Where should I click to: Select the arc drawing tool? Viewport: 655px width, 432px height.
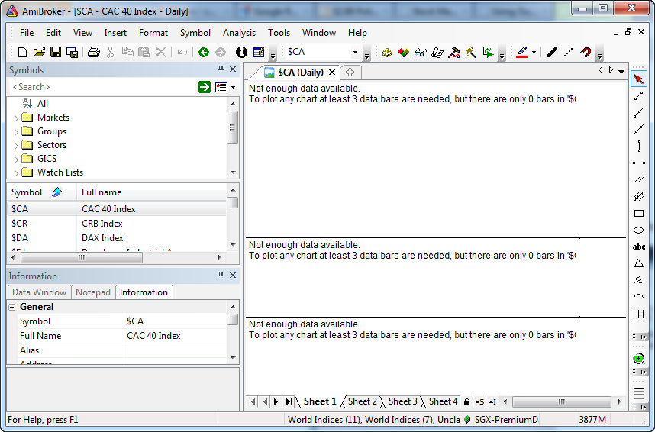point(639,297)
